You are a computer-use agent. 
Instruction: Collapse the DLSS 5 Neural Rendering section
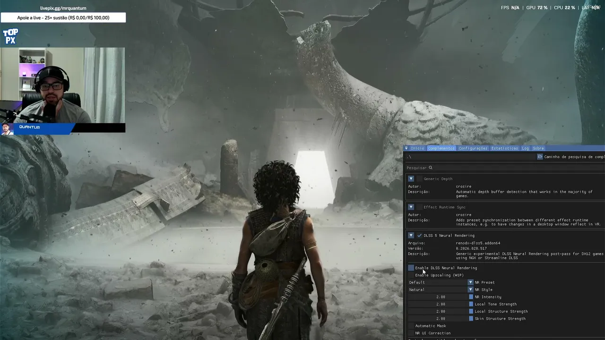pos(411,236)
